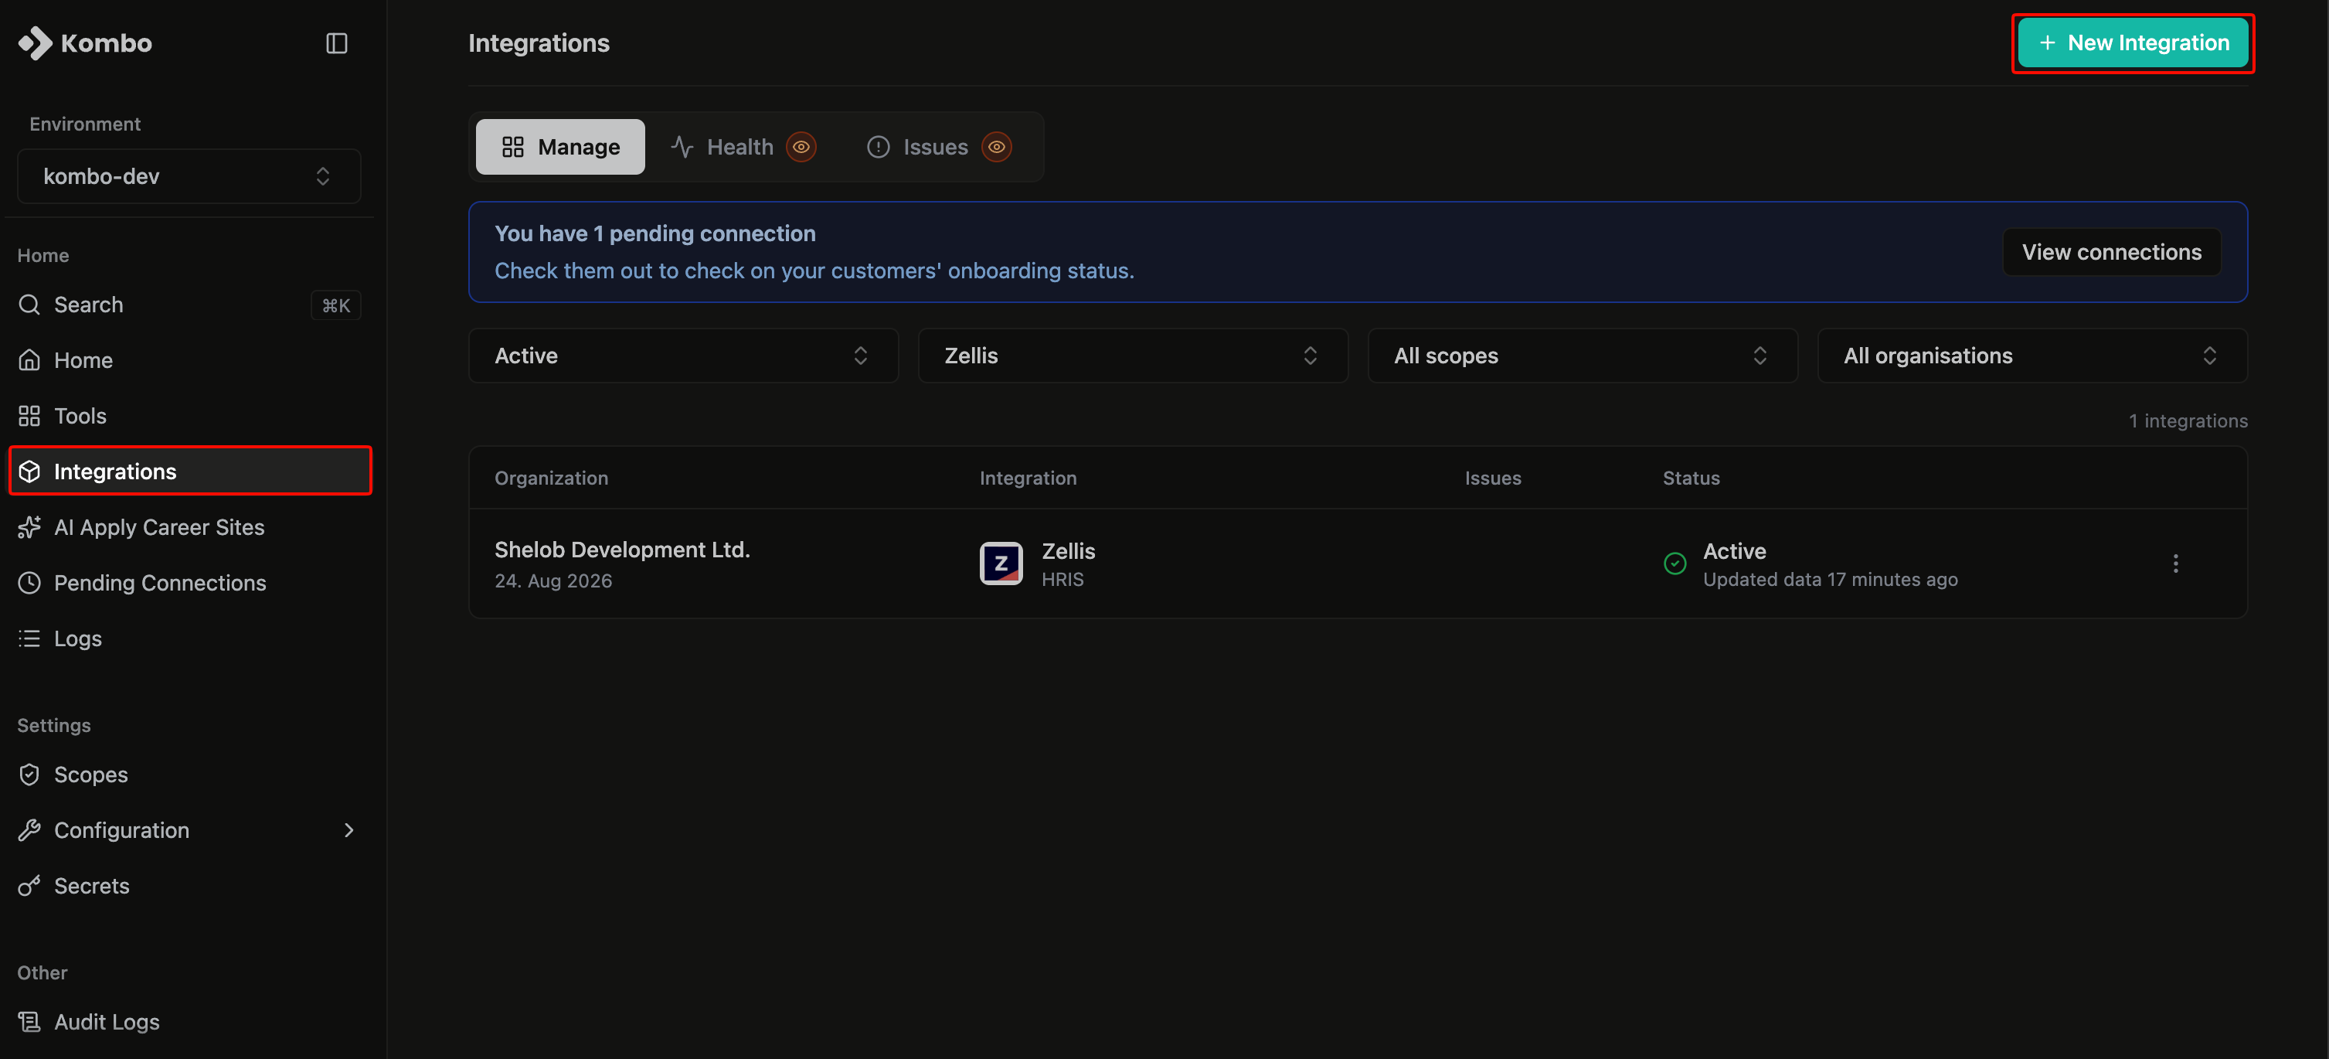
Task: Open Scopes settings
Action: pos(189,775)
